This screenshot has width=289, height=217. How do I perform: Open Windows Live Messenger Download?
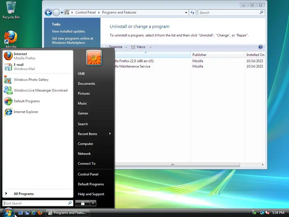pyautogui.click(x=38, y=90)
